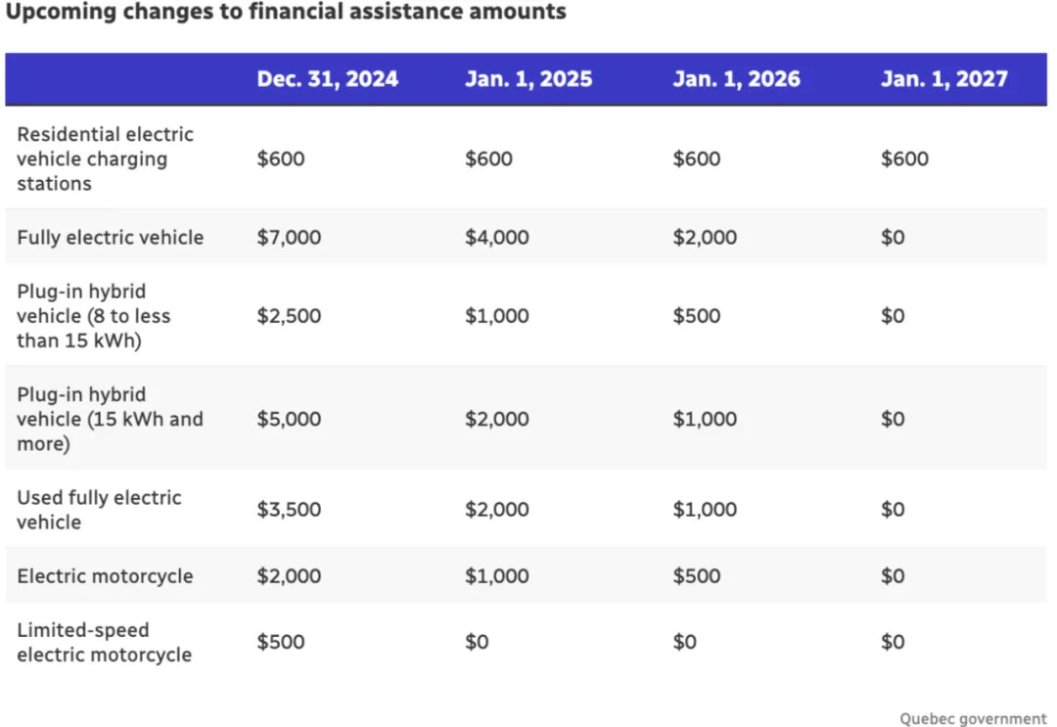This screenshot has height=727, width=1057.
Task: Click the 'Quebec government' source credit
Action: tap(973, 718)
